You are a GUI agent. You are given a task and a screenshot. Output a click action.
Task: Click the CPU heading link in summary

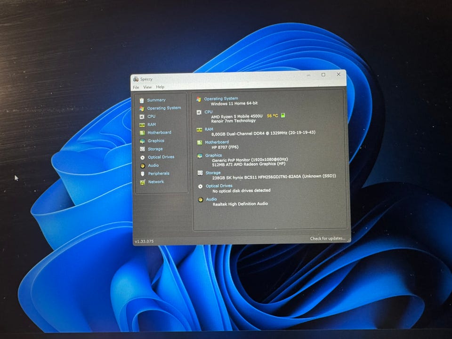[209, 112]
